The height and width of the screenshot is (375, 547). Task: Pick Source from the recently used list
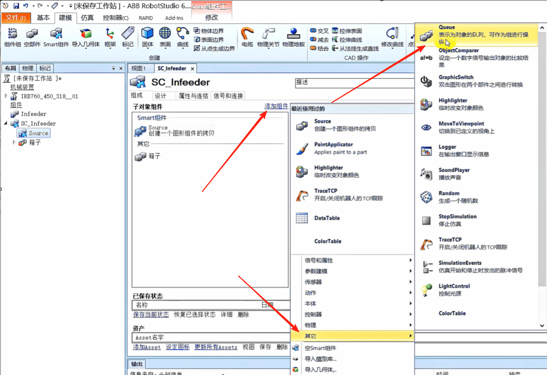(352, 125)
